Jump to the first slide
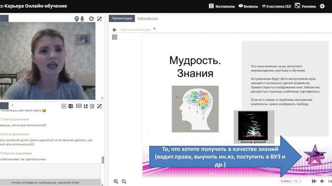The image size is (332, 186). click(314, 181)
